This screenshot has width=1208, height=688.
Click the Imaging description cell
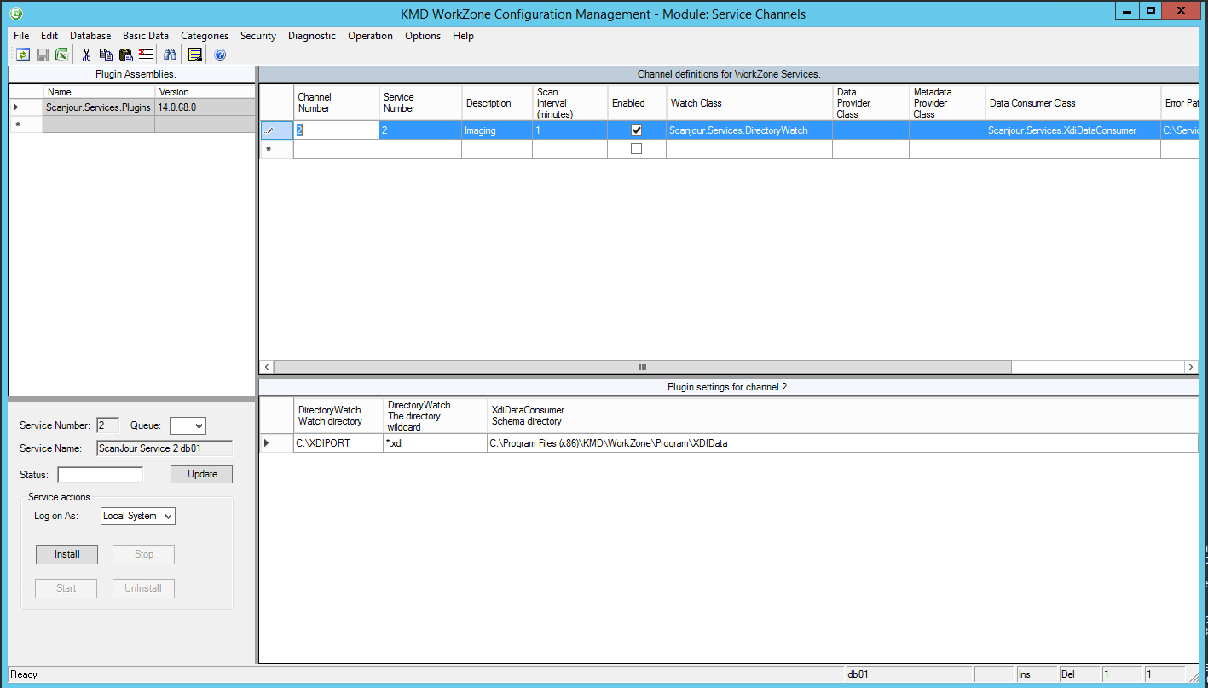click(x=497, y=130)
